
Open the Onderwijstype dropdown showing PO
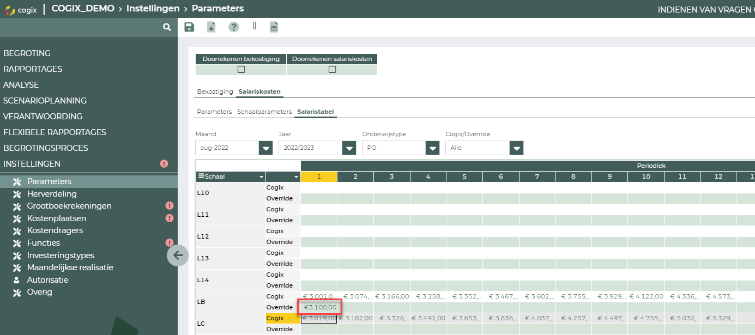433,148
